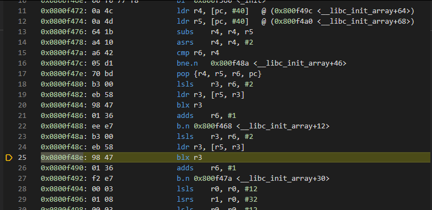Click address 0x0800f474
This screenshot has width=432, height=210.
point(62,21)
